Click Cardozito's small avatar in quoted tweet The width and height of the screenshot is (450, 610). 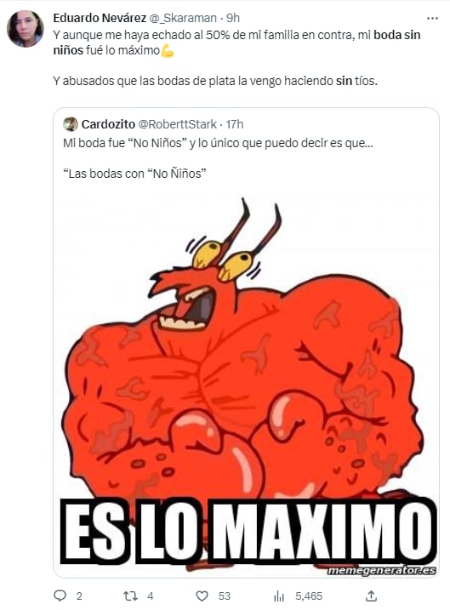[71, 124]
